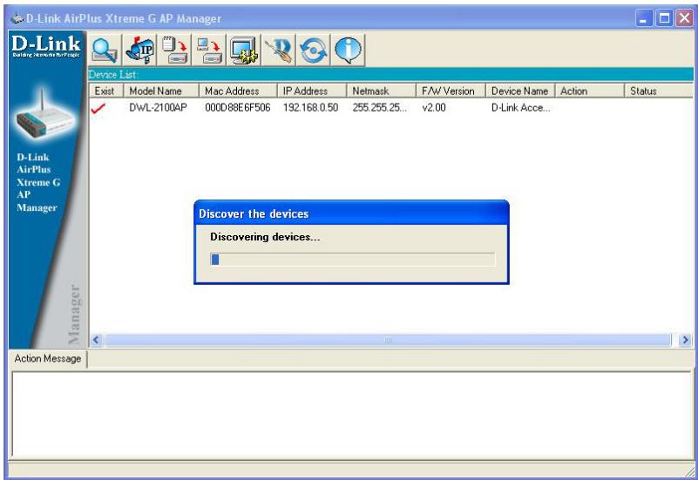Click the red checkmark in Exist column
This screenshot has height=480, width=698.
tap(98, 108)
